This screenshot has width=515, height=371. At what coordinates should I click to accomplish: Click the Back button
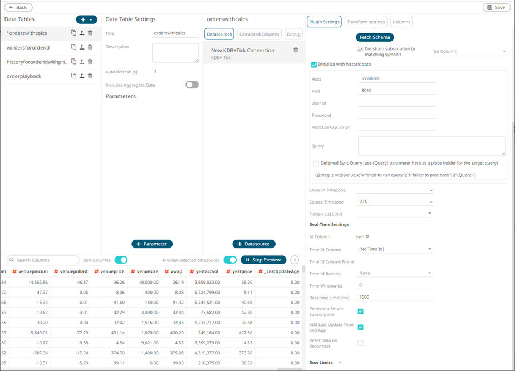(x=18, y=7)
